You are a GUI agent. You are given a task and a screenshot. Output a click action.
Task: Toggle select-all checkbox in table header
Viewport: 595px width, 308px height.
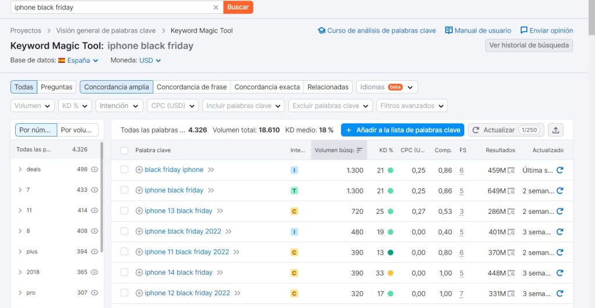pos(124,151)
